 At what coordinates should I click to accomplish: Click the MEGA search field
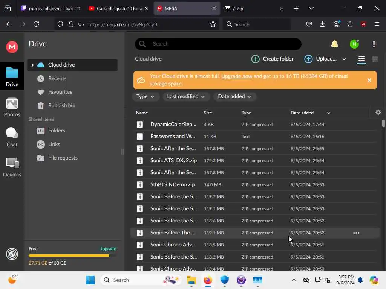pos(218,44)
